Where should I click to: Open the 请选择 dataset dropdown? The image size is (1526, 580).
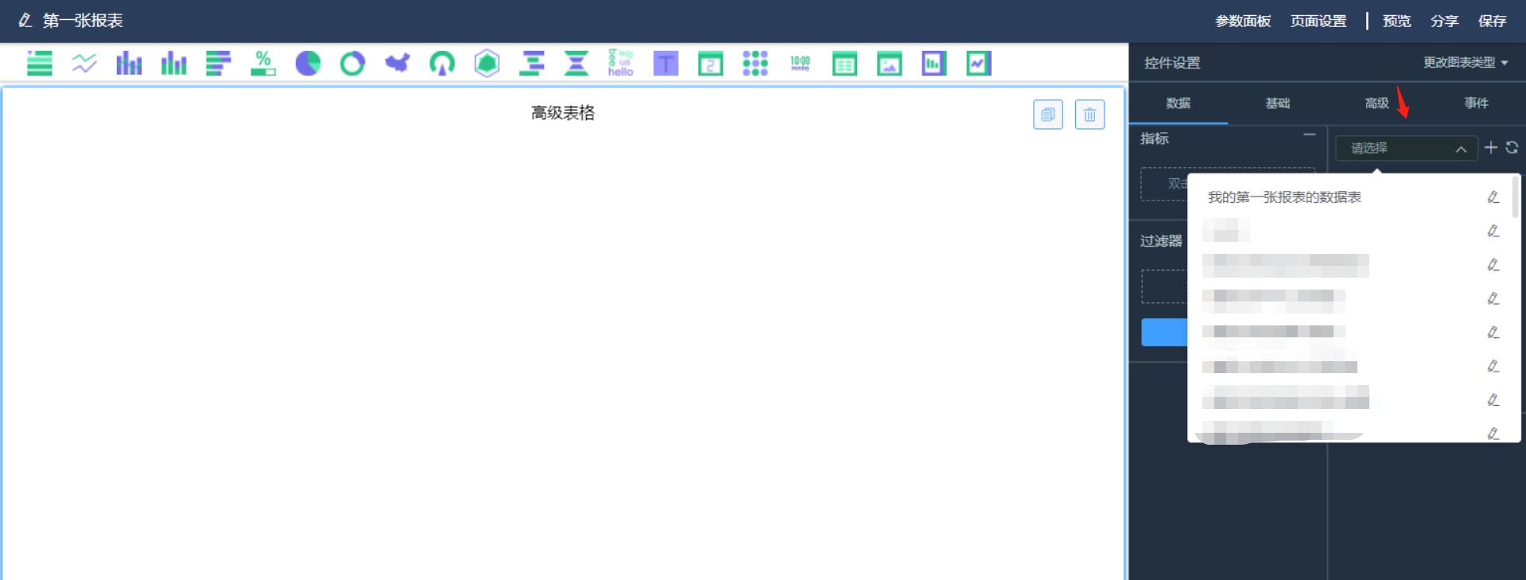pyautogui.click(x=1406, y=148)
